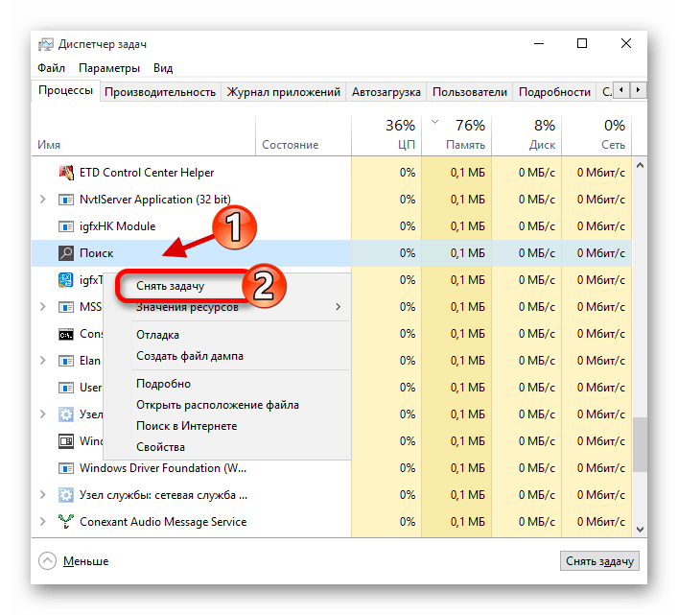The width and height of the screenshot is (678, 615).
Task: Click the process list scrollbar thumb
Action: pos(640,444)
